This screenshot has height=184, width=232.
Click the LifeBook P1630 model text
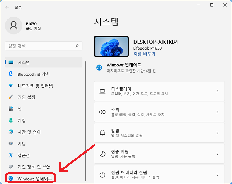(x=148, y=48)
